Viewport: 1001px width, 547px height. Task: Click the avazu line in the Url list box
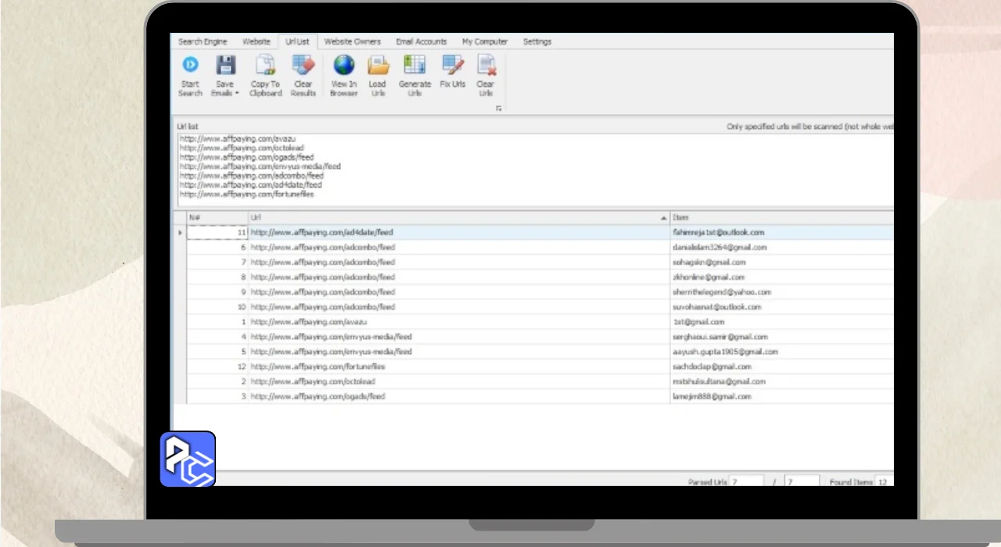[x=238, y=138]
